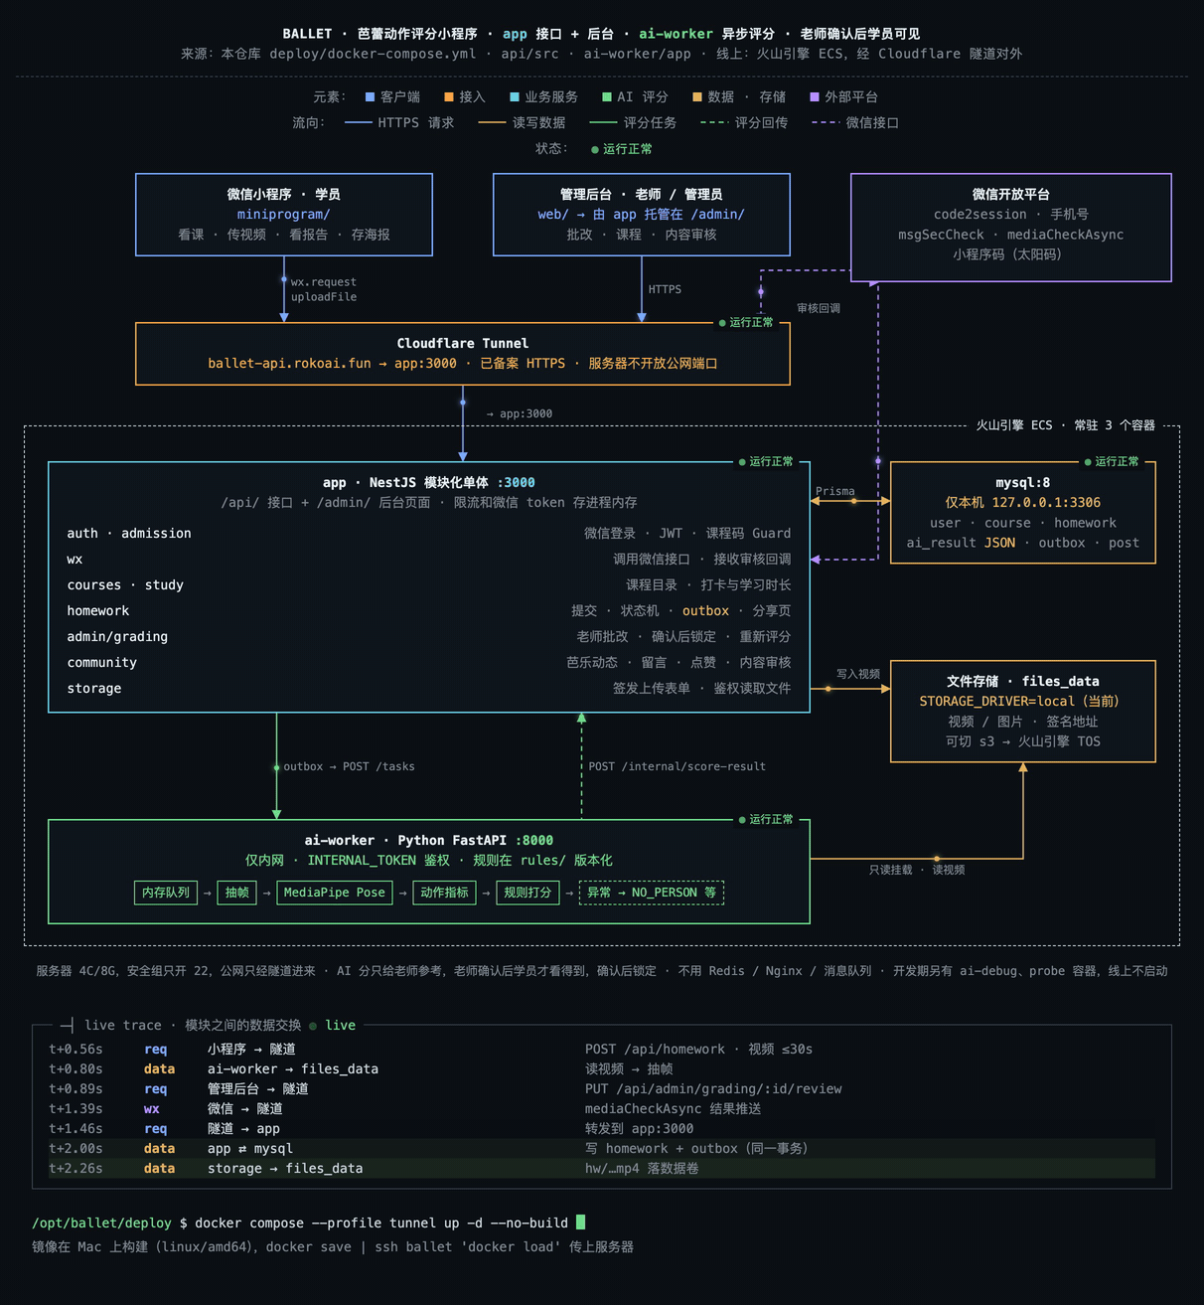The image size is (1204, 1305).
Task: Click the MediaPipe Pose pipeline step
Action: click(x=335, y=893)
